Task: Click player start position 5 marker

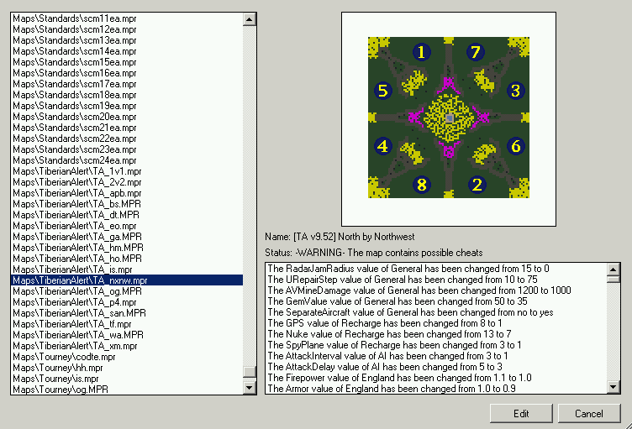Action: coord(383,91)
